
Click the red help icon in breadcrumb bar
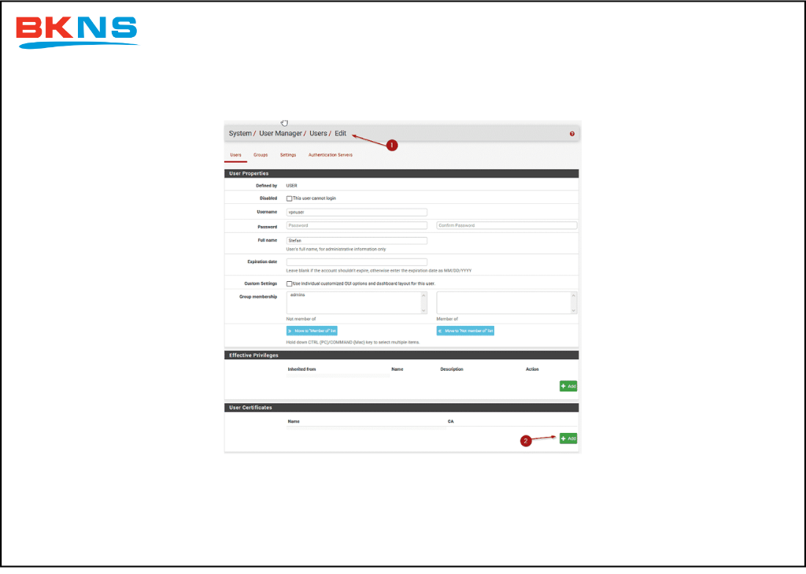point(572,134)
